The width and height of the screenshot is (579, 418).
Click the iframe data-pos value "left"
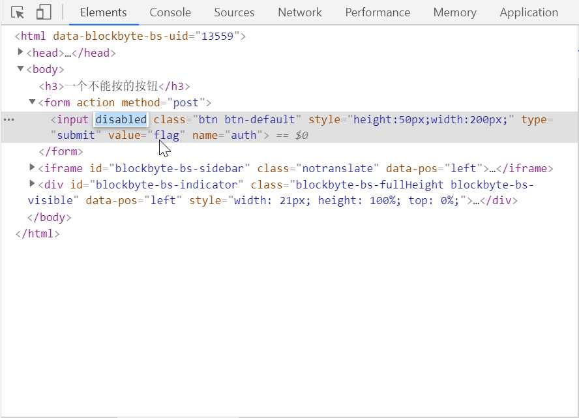pyautogui.click(x=464, y=168)
